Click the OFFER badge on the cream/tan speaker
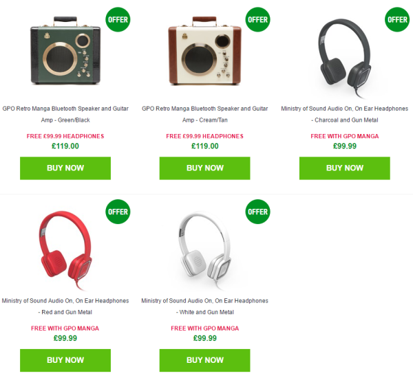Image resolution: width=413 pixels, height=380 pixels. 257,19
